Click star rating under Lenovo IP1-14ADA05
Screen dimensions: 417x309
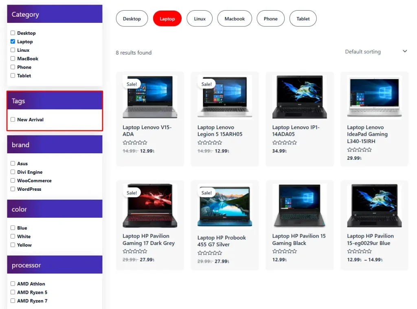(x=285, y=143)
